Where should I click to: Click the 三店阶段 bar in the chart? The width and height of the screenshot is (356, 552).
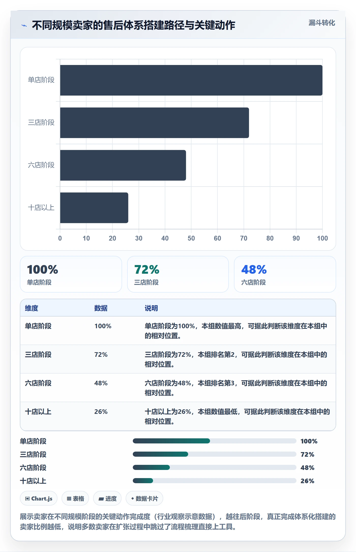coord(155,123)
